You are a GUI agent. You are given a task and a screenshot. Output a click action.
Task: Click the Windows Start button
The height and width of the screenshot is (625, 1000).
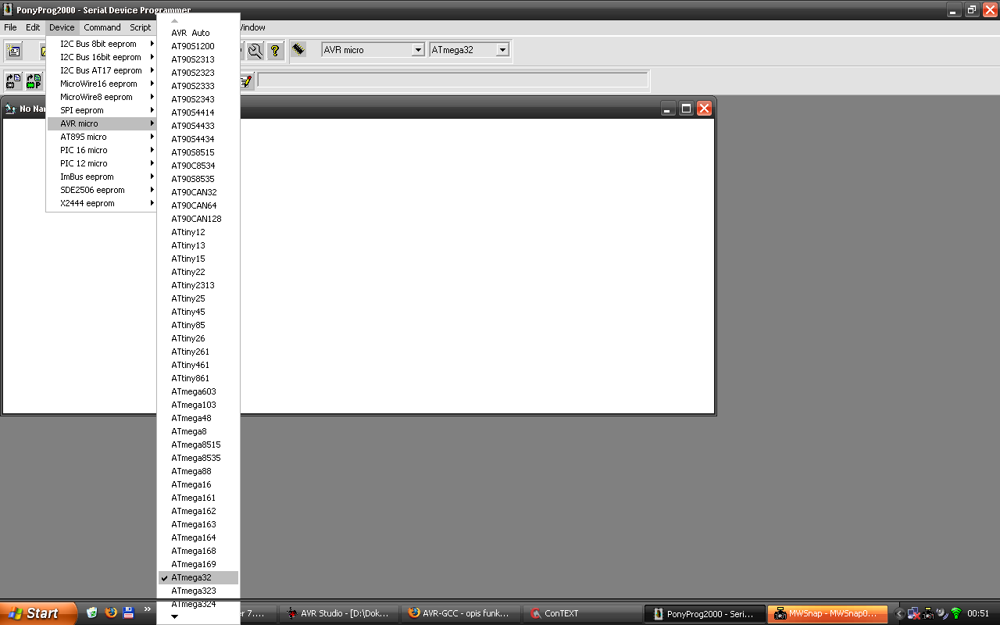(x=37, y=613)
